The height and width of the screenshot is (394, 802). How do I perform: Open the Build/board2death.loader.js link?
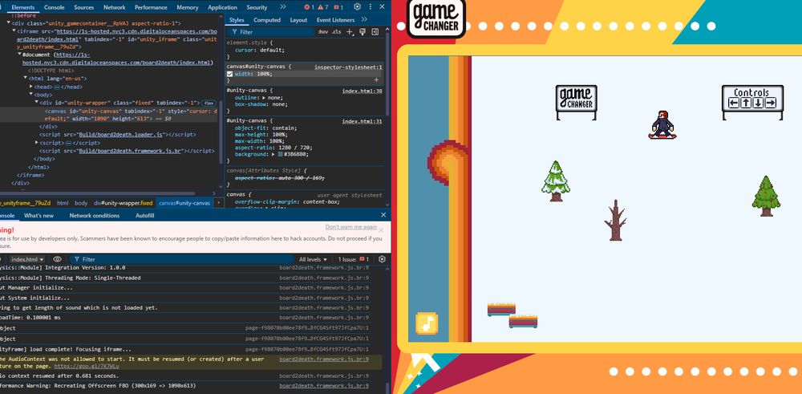[121, 135]
